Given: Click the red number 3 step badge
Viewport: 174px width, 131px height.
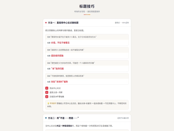Looking at the screenshot, I should 47,97.
